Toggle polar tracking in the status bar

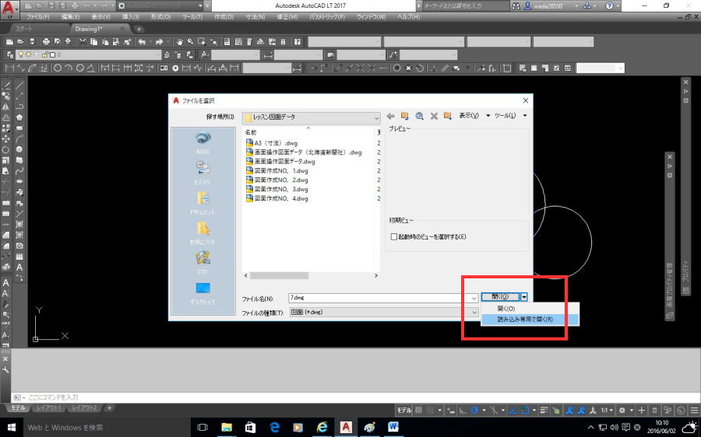[475, 411]
